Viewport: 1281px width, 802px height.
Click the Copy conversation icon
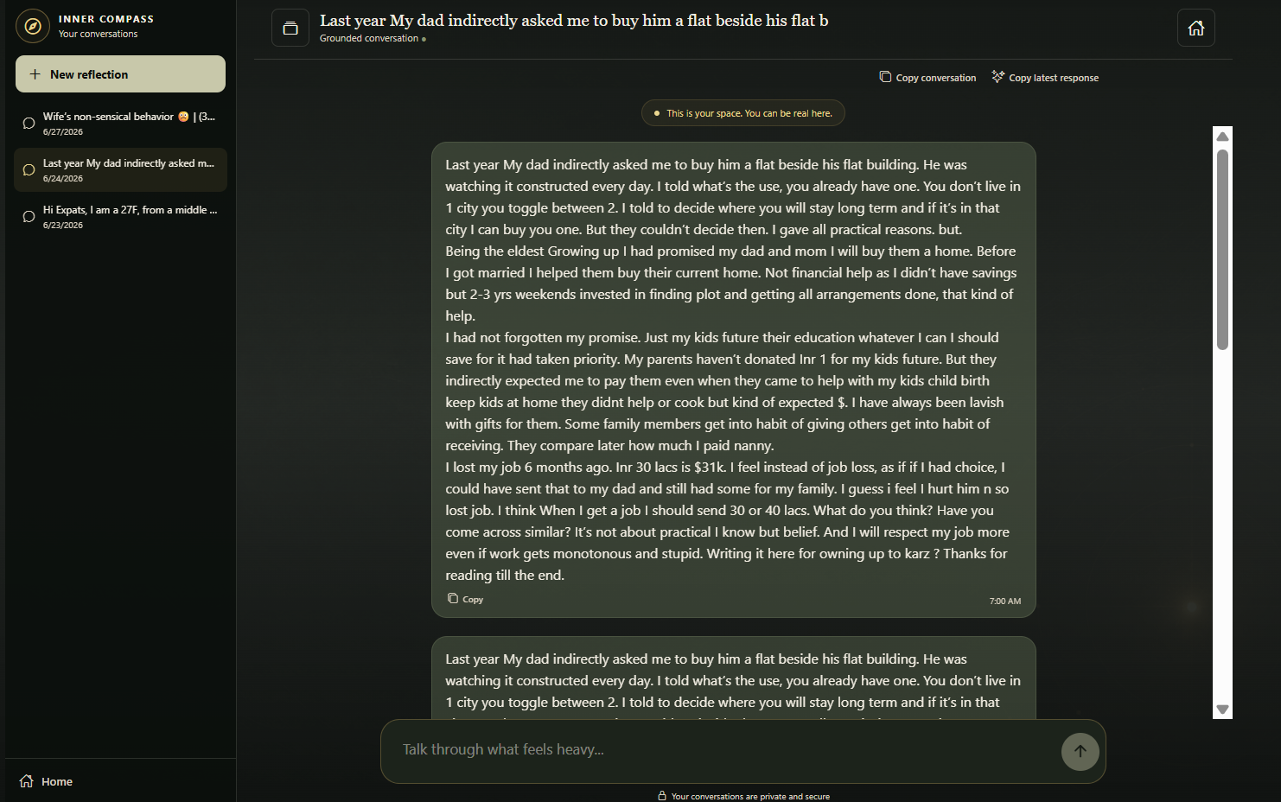pos(885,77)
